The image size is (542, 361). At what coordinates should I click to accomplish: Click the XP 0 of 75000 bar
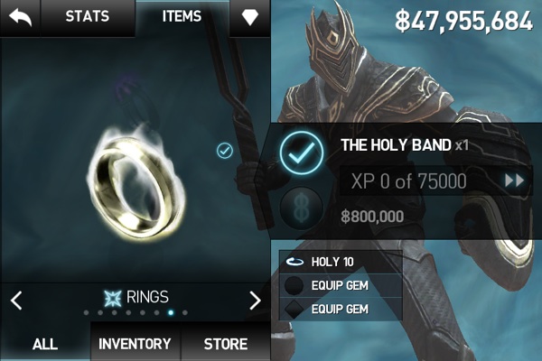[436, 180]
